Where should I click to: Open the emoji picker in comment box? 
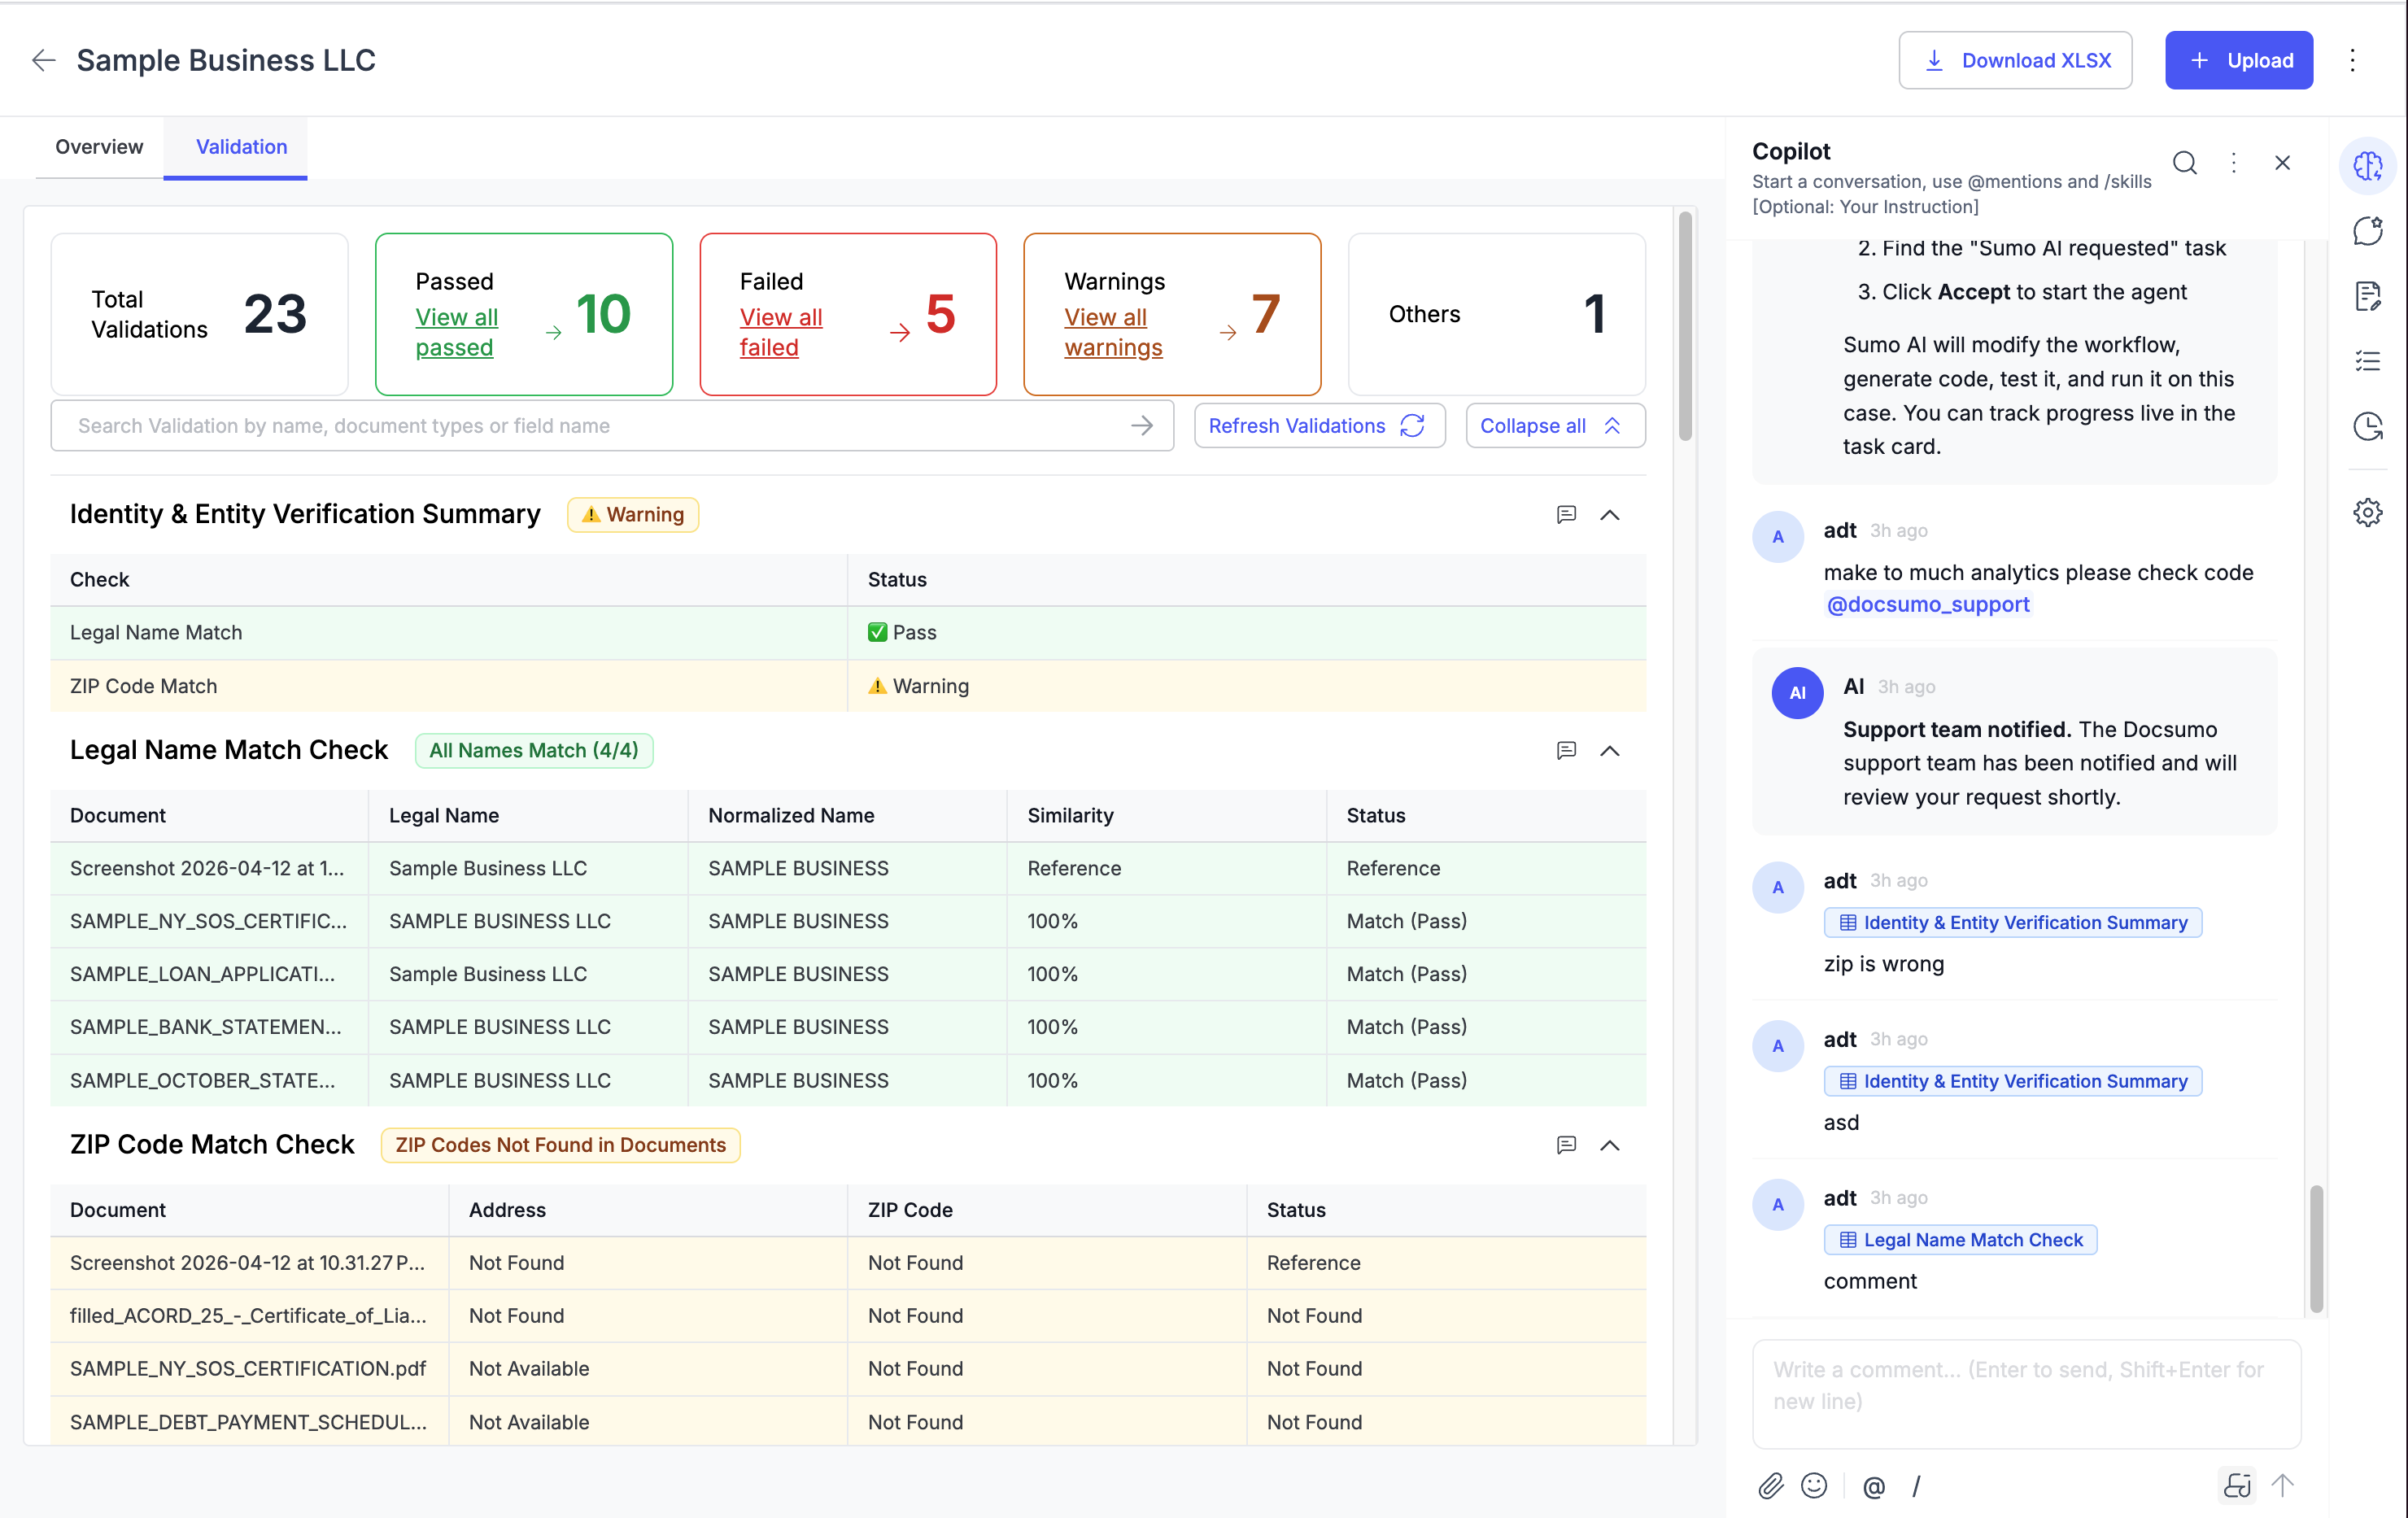coord(1814,1486)
